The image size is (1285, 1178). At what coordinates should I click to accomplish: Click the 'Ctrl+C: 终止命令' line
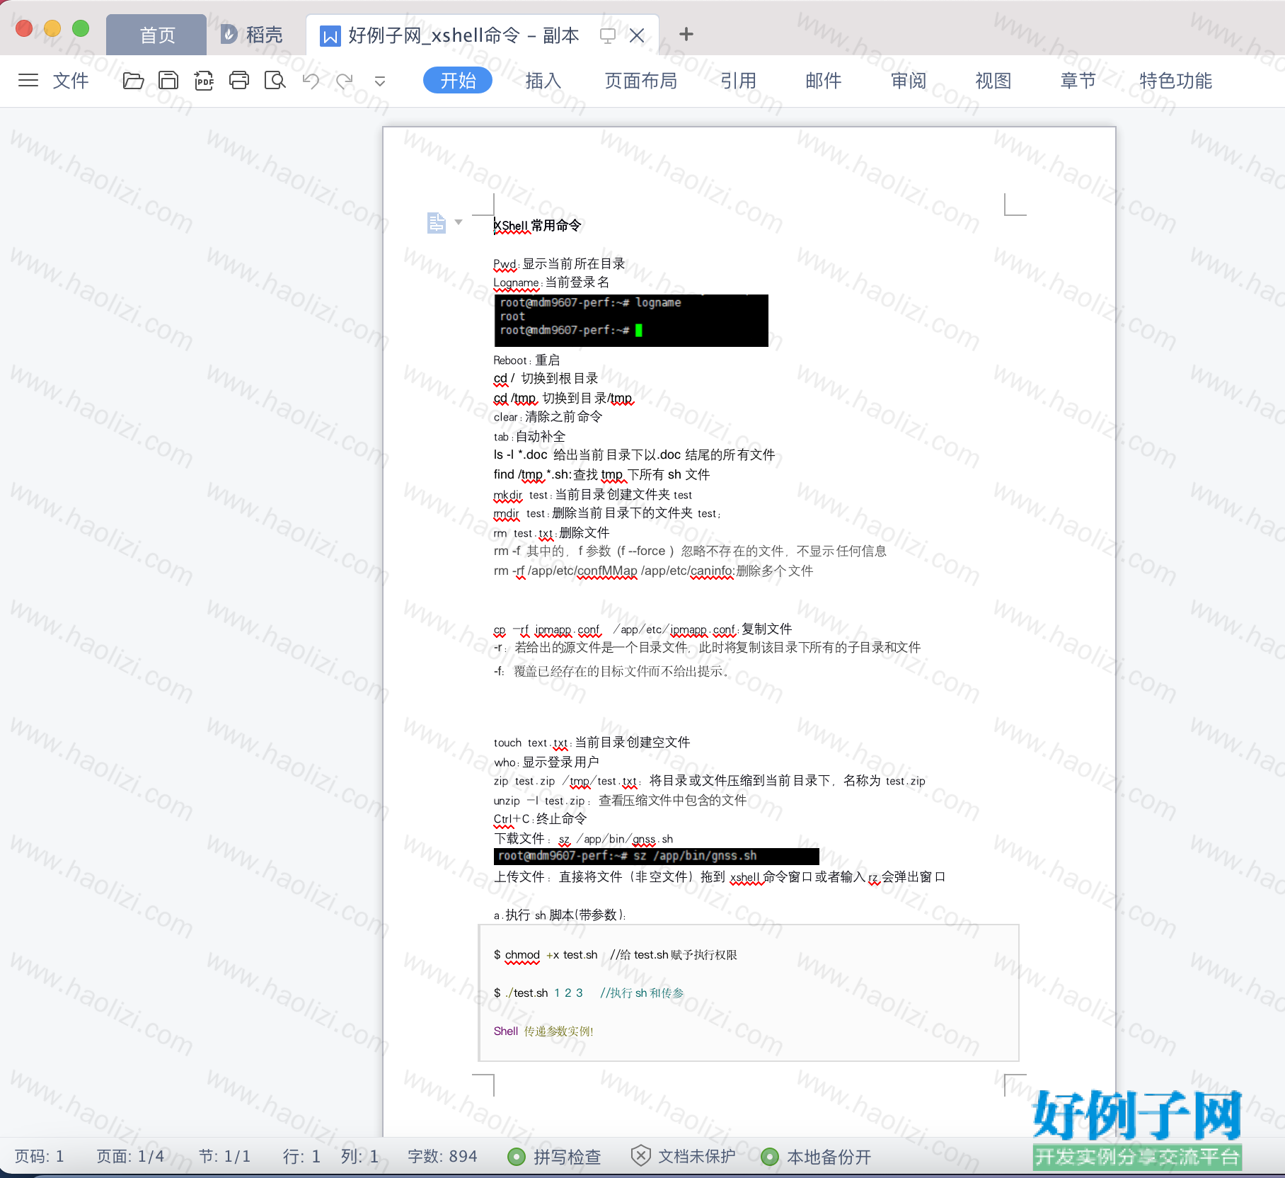pos(541,819)
